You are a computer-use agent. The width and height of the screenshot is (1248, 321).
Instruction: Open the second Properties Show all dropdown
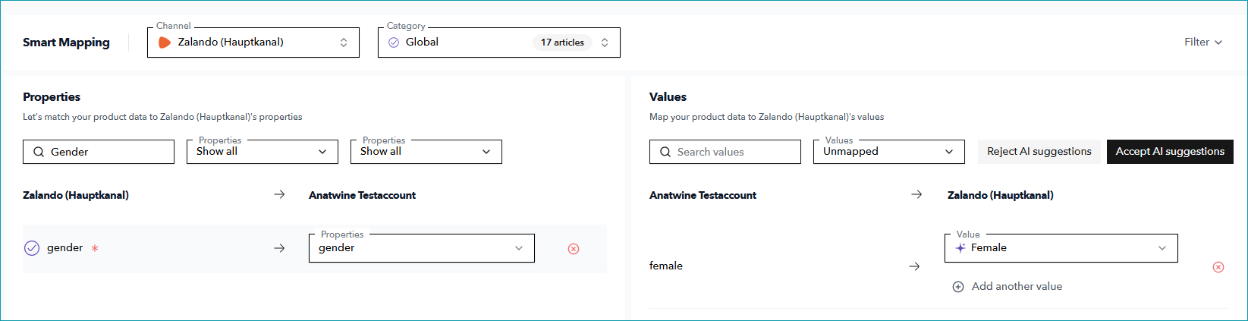(x=426, y=152)
